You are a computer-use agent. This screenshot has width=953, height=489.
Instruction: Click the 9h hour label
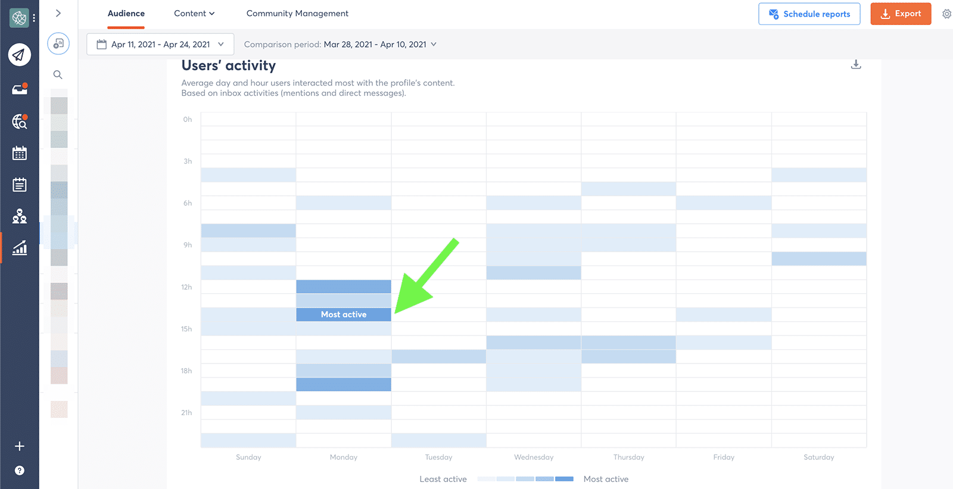188,245
